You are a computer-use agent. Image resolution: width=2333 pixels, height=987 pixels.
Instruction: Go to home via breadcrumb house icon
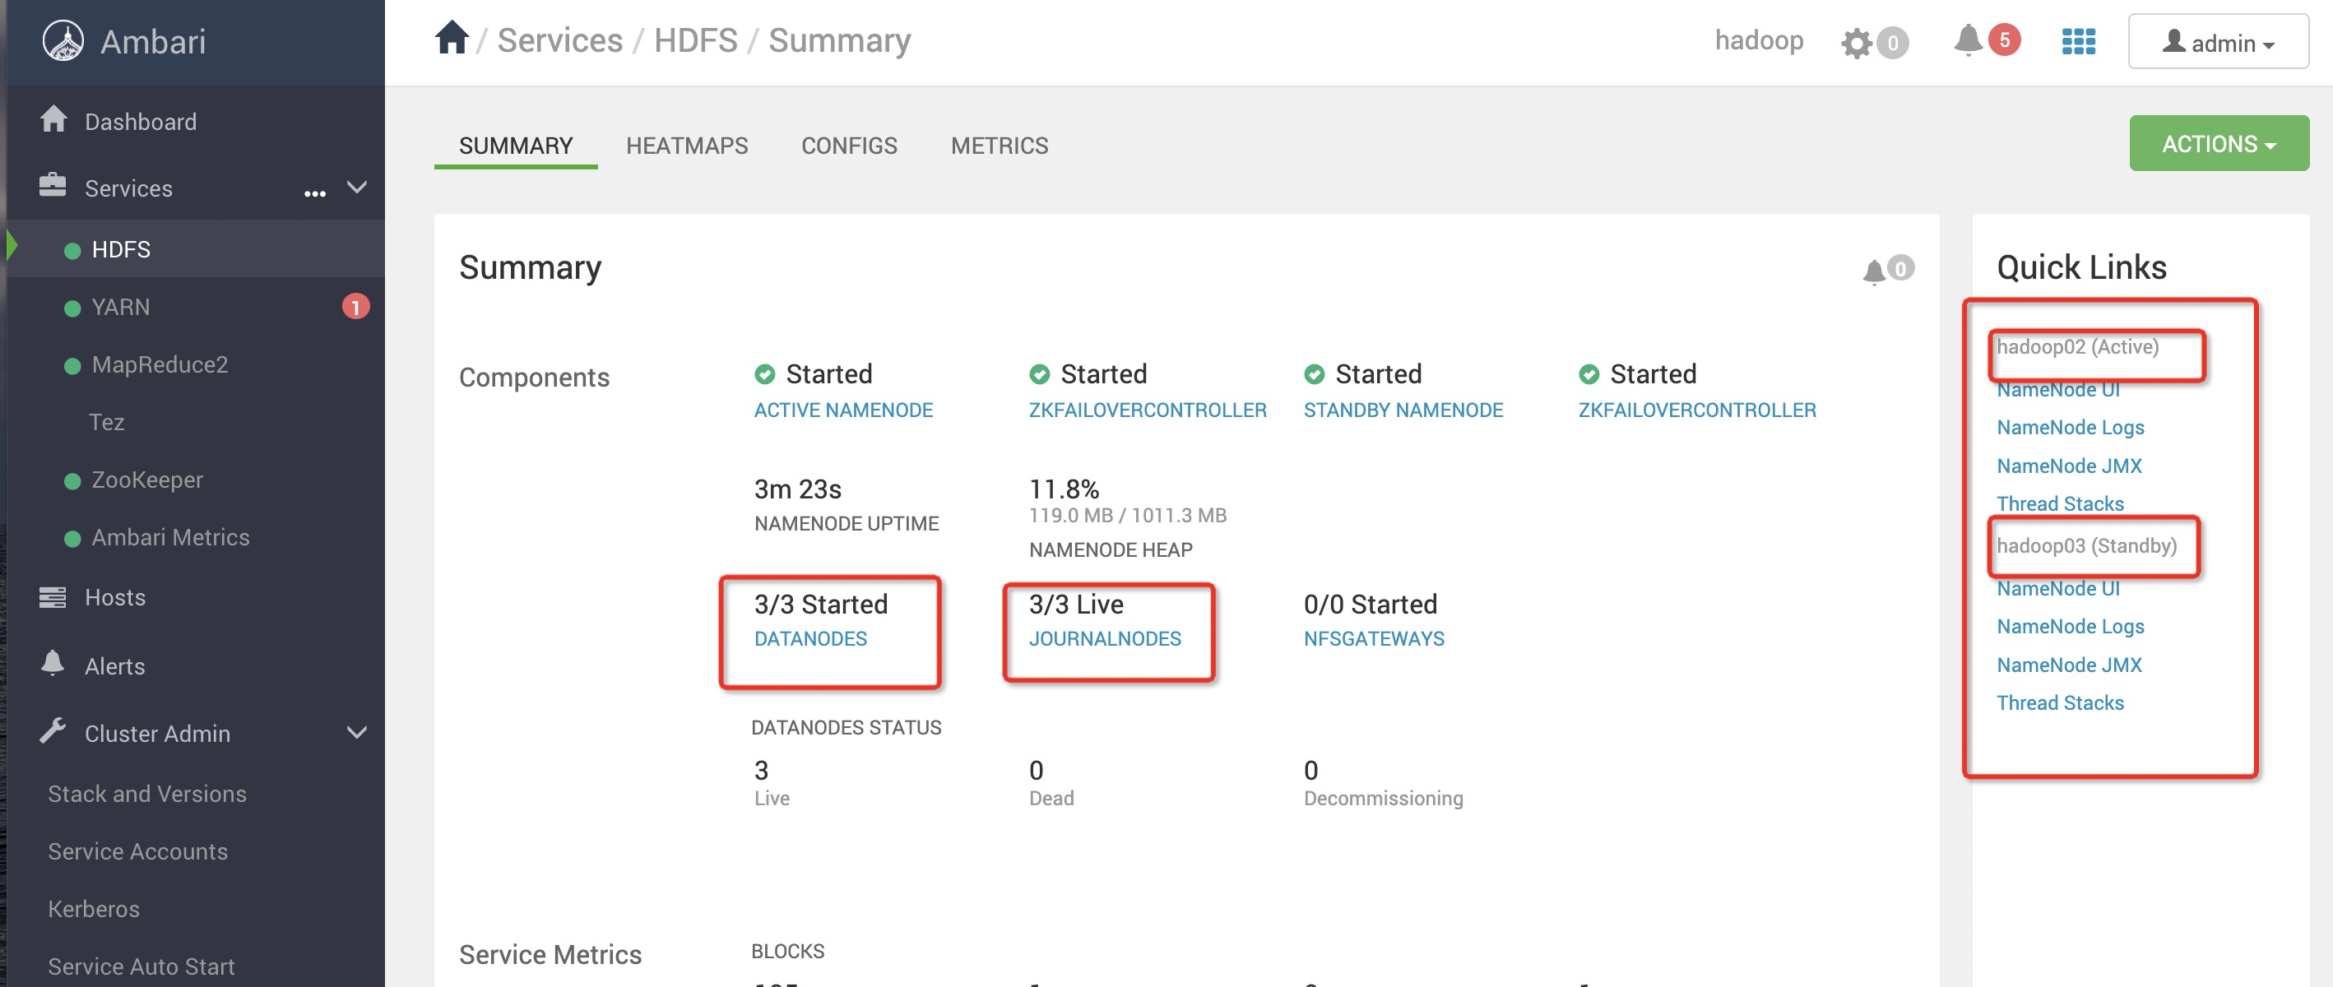pos(451,39)
